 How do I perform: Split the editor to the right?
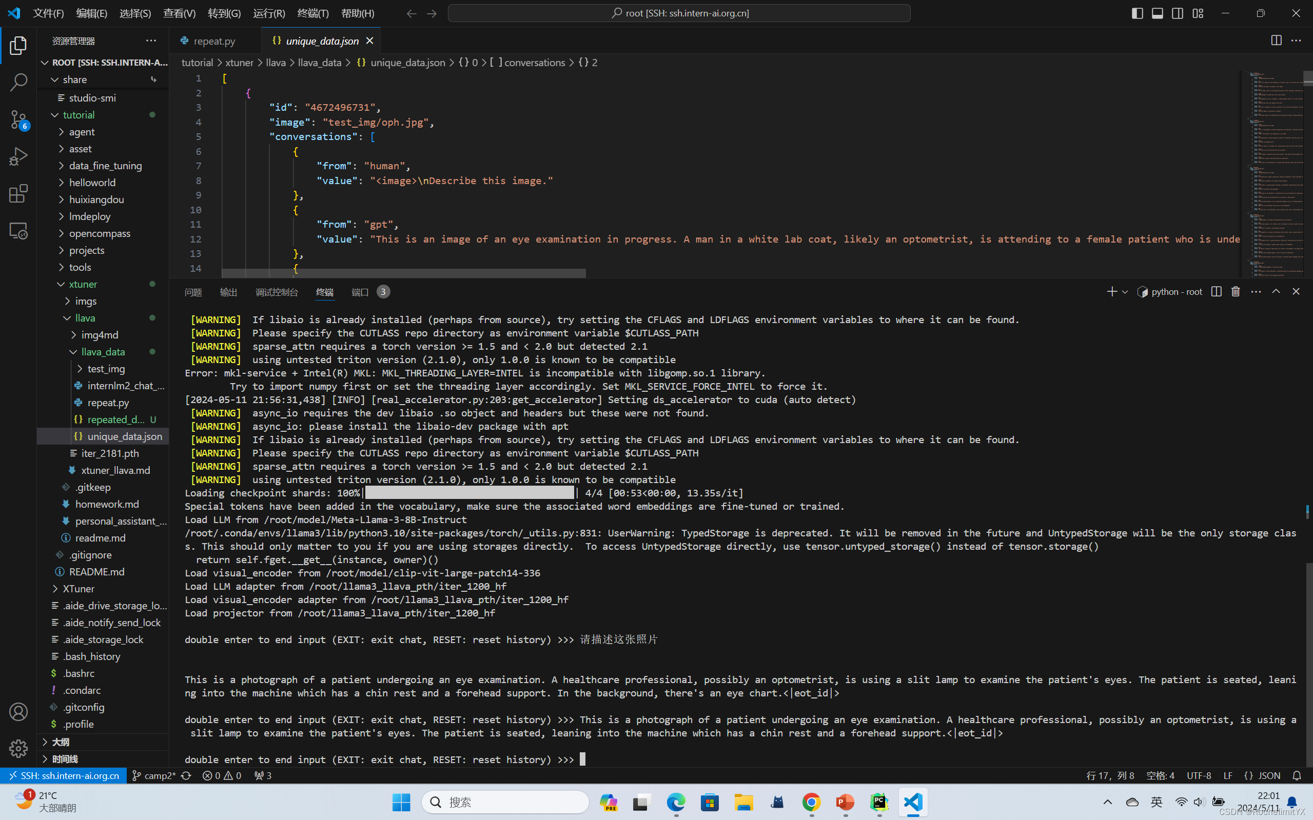coord(1276,41)
